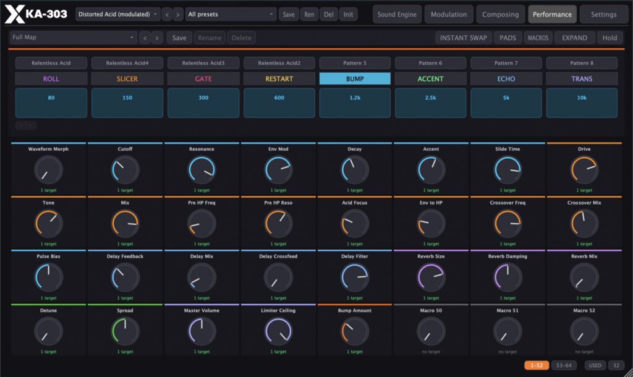Click the Tone knob

[48, 224]
